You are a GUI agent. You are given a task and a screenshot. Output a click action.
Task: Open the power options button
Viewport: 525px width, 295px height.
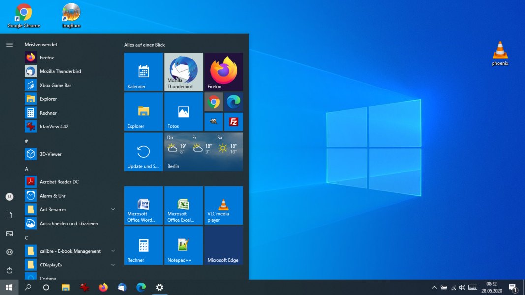pos(9,270)
